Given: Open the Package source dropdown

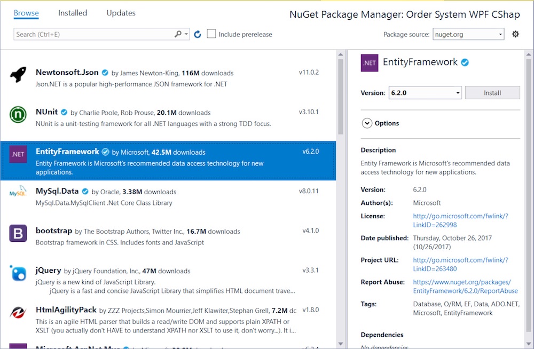Looking at the screenshot, I should [x=468, y=34].
